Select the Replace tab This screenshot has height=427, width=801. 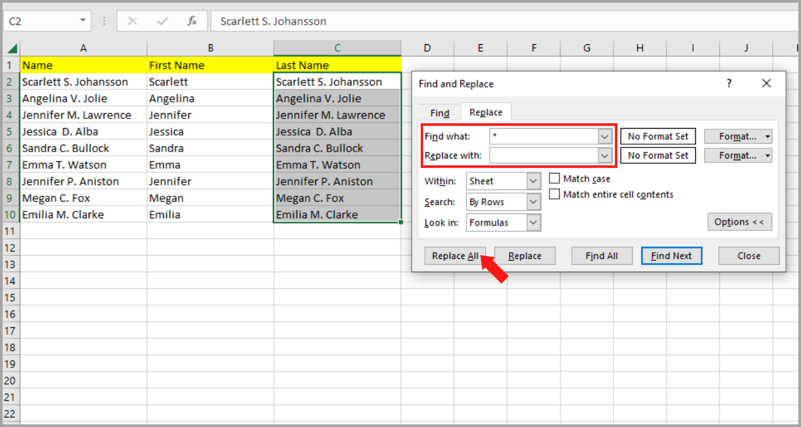point(485,113)
